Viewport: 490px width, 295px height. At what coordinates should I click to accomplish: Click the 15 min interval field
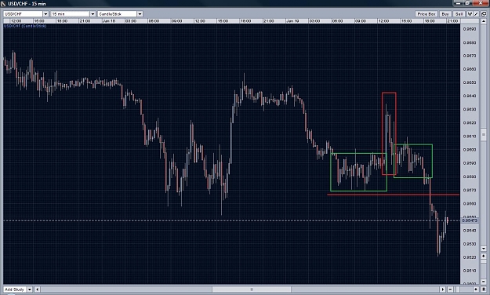click(71, 14)
